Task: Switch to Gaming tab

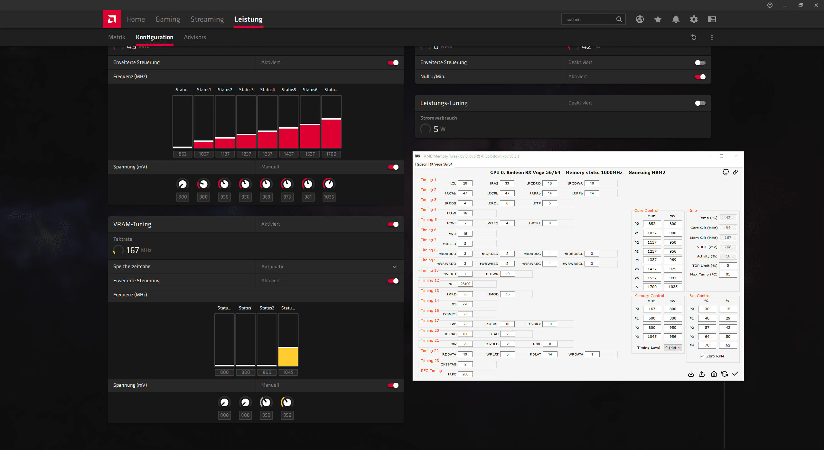Action: [x=168, y=19]
